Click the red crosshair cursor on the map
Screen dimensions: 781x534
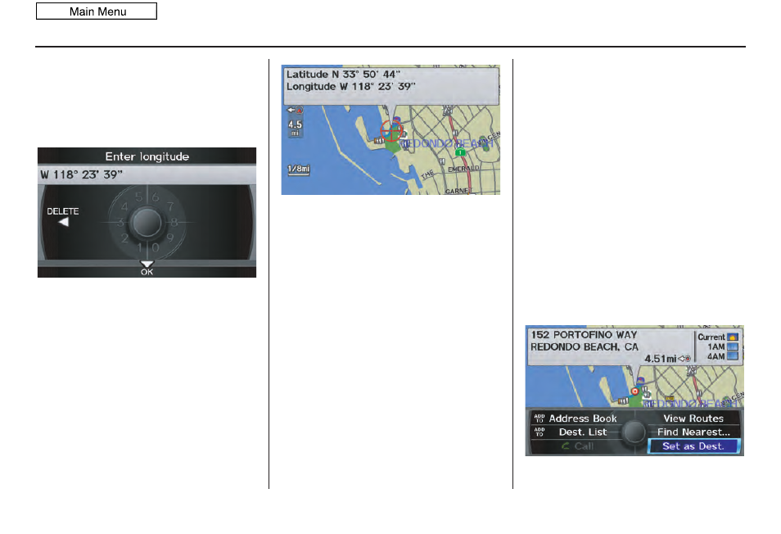click(x=391, y=130)
